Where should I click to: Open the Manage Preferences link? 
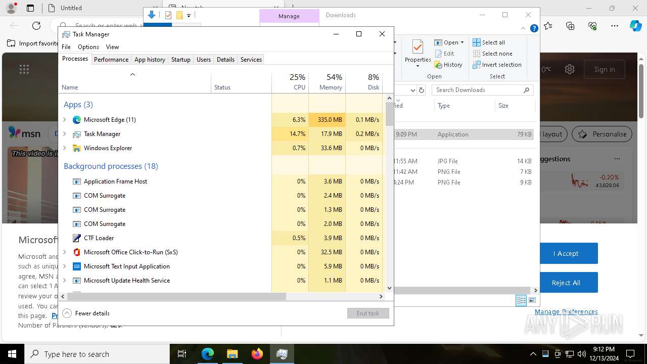point(566,311)
